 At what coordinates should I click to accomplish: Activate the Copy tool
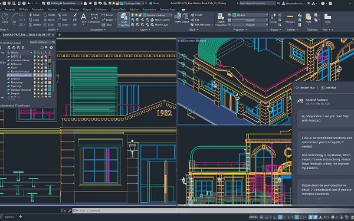tap(34, 20)
